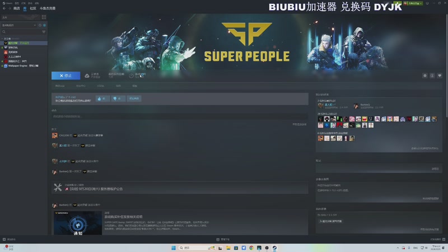This screenshot has height=252, width=448.
Task: Open the 社区 community tab
Action: tap(33, 8)
